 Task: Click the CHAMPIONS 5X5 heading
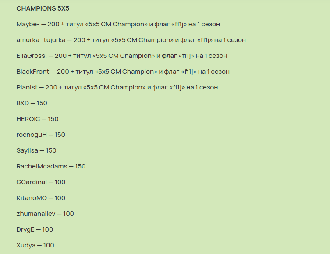tap(43, 8)
